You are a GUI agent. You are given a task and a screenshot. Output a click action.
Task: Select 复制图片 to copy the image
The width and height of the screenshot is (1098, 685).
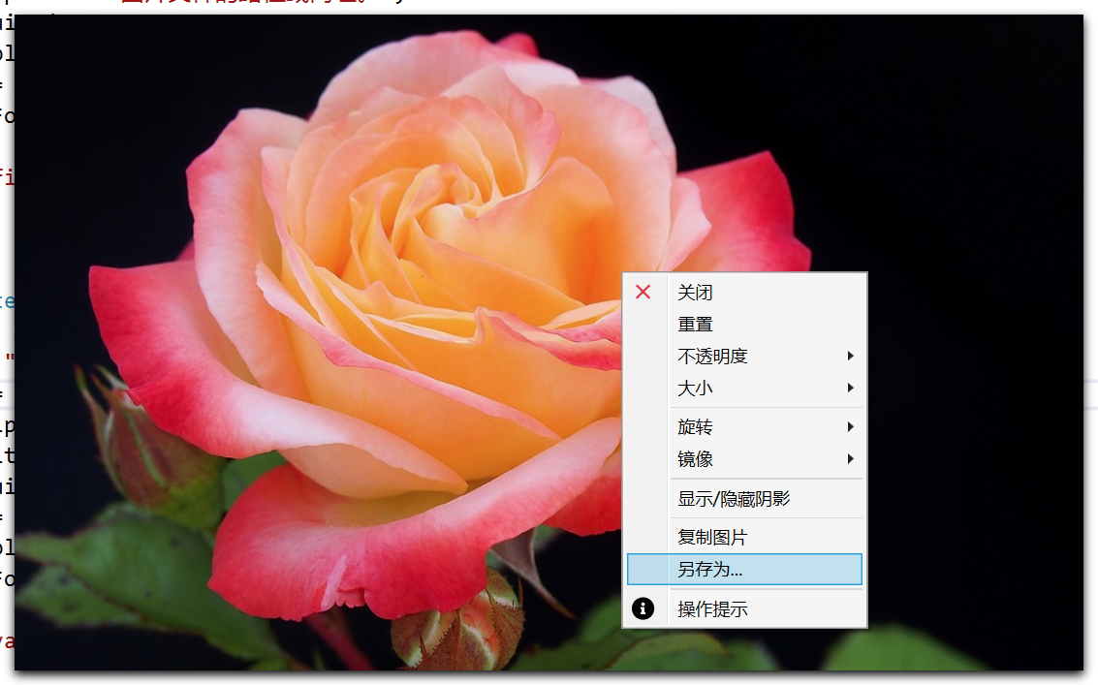pyautogui.click(x=744, y=537)
